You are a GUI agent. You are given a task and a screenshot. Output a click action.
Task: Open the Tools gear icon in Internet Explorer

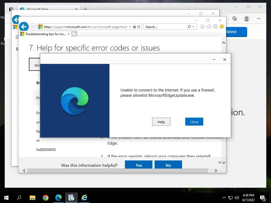[215, 27]
